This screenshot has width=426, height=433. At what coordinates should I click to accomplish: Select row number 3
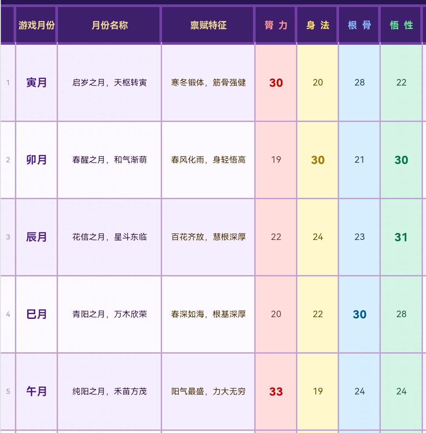click(8, 237)
